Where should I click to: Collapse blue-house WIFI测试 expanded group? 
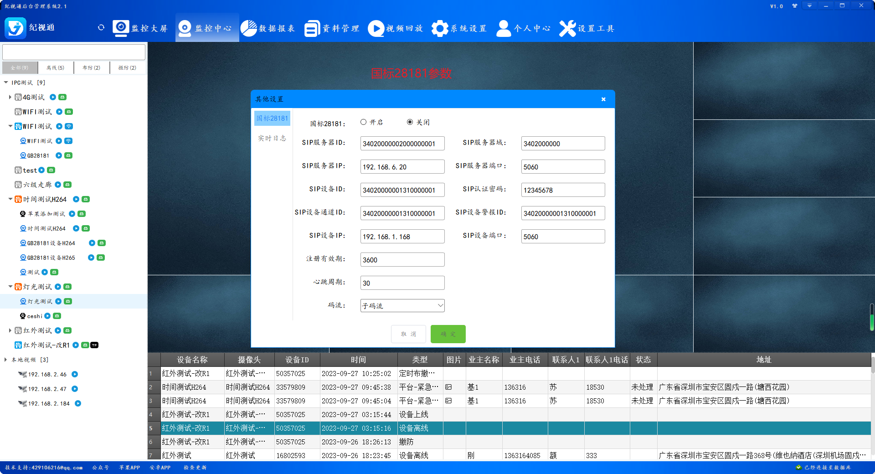pyautogui.click(x=10, y=126)
